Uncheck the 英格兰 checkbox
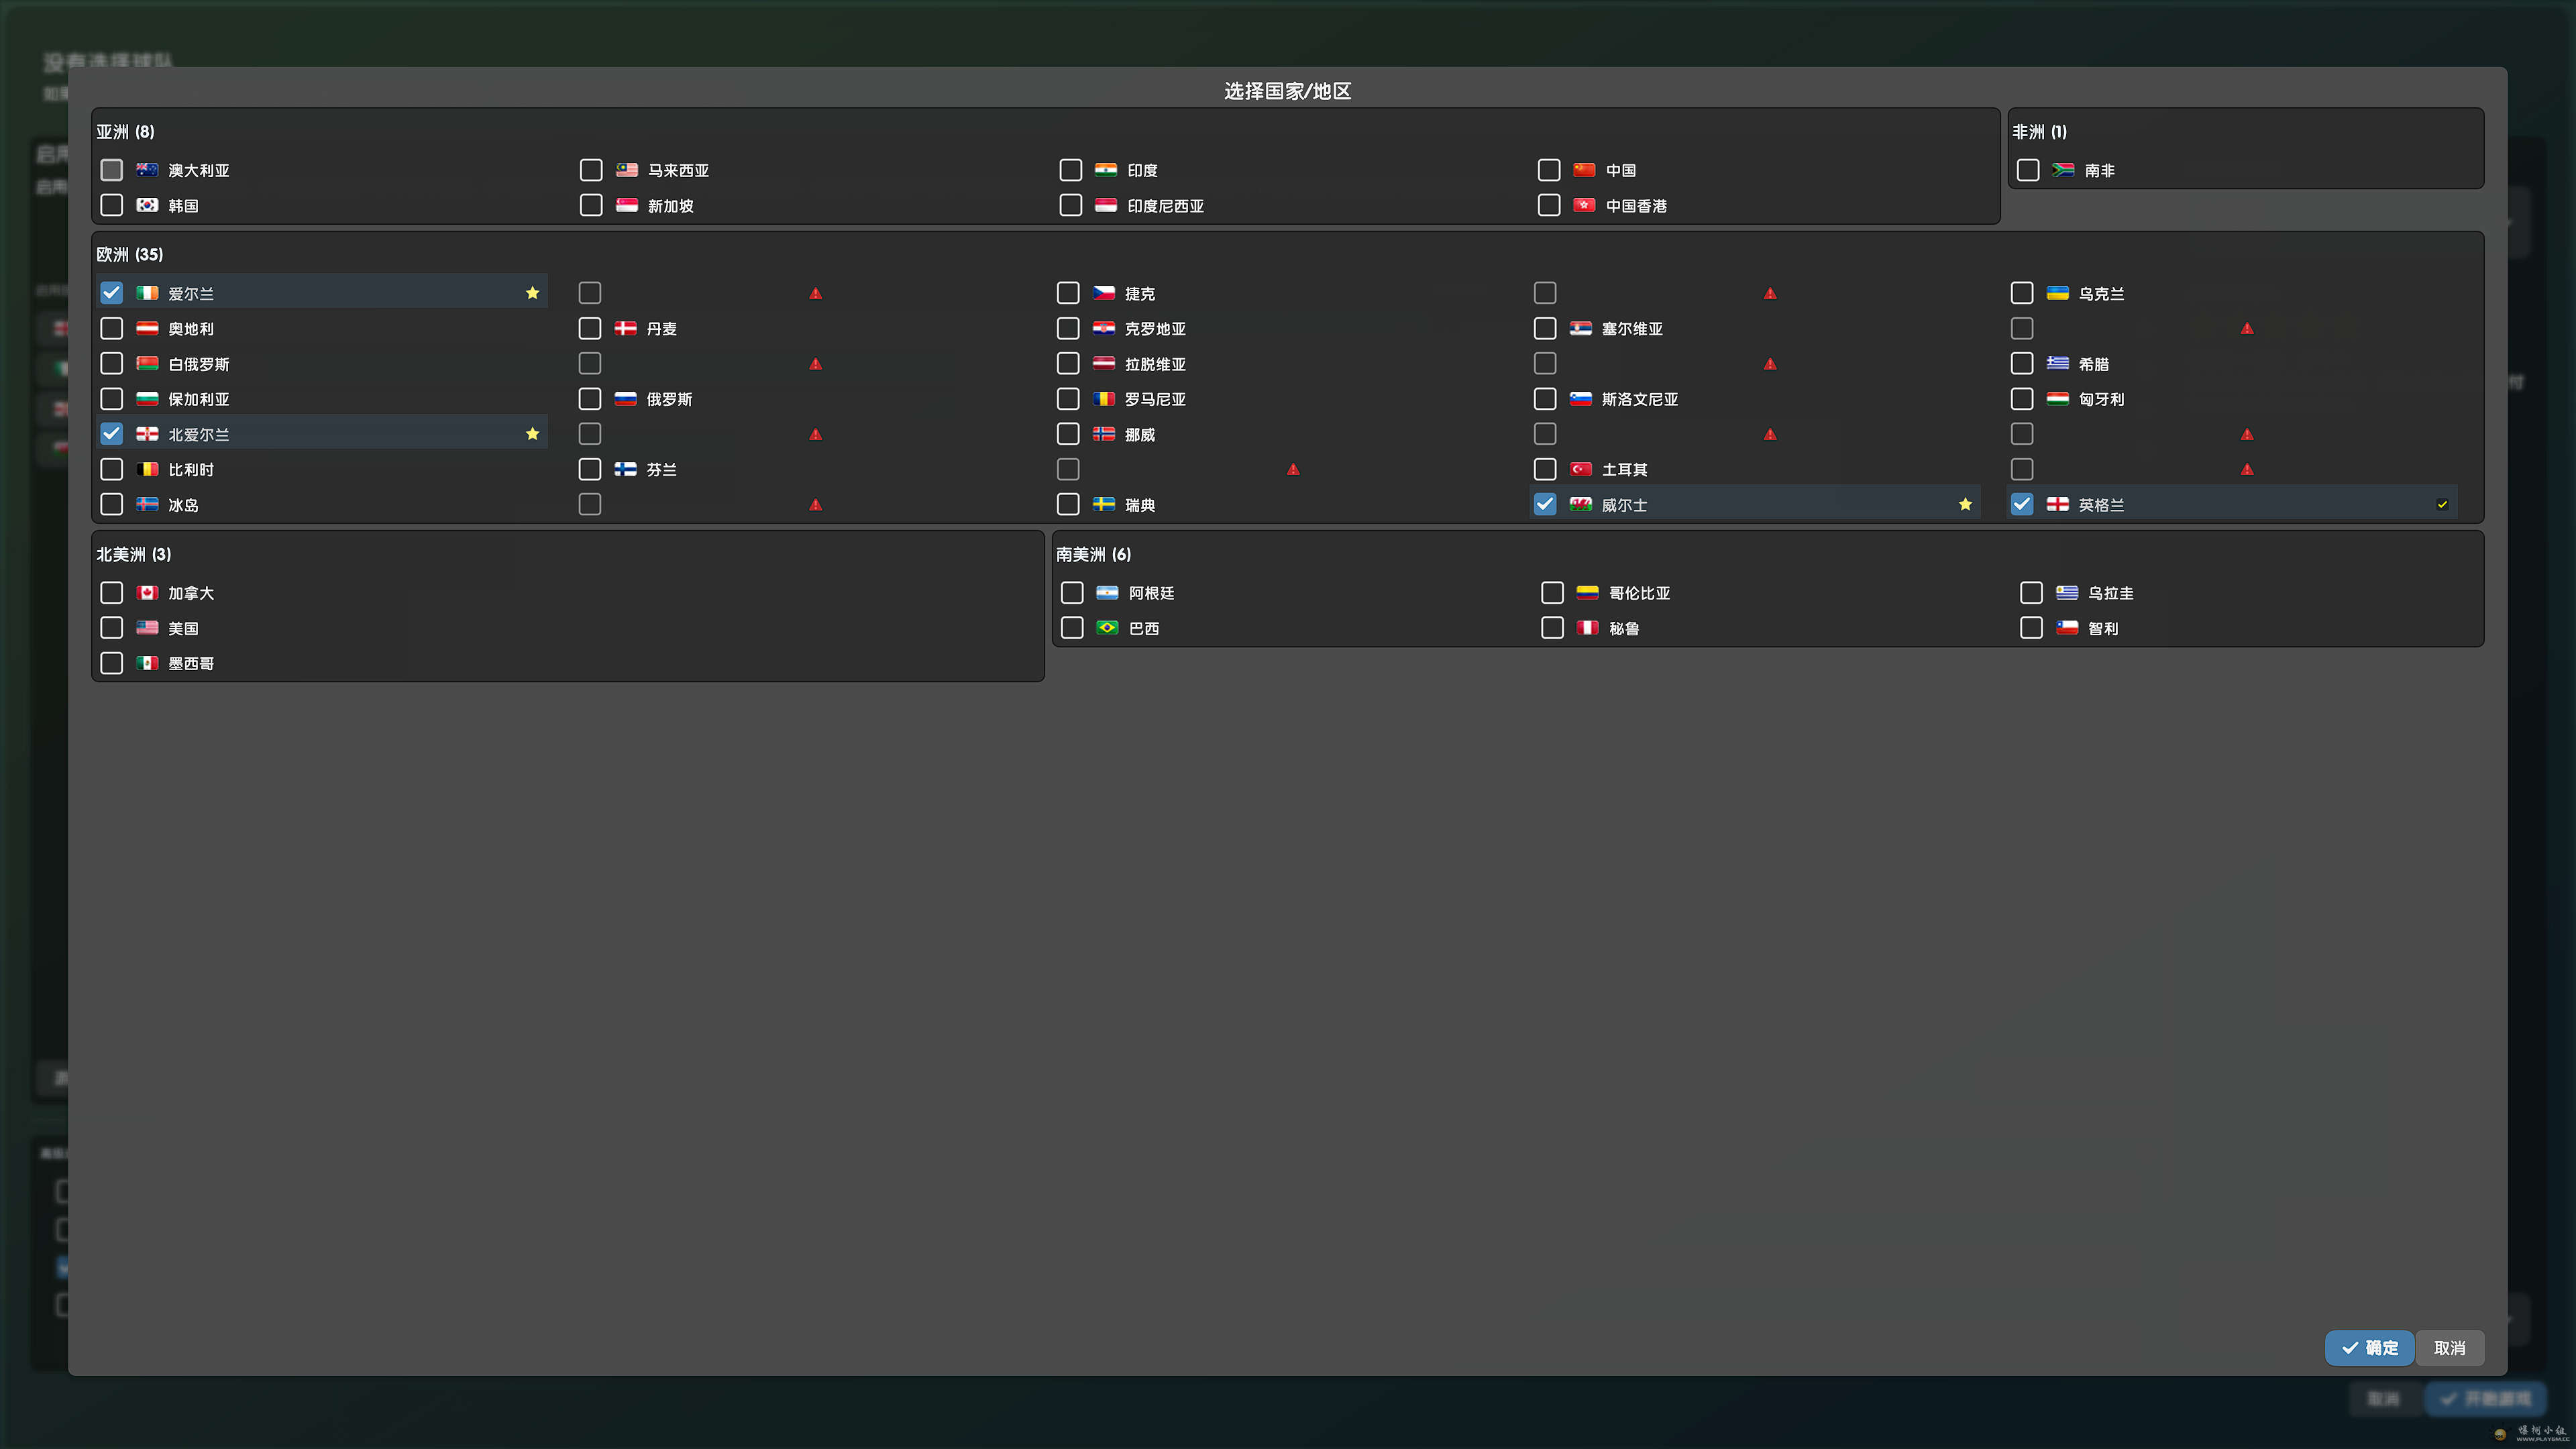The image size is (2576, 1449). point(2022,504)
